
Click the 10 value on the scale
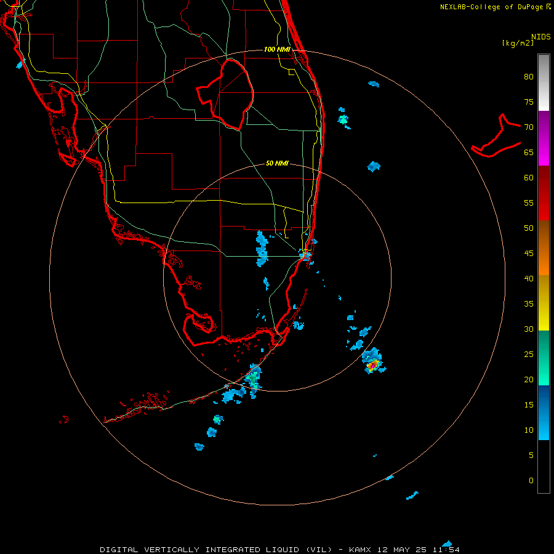(529, 430)
